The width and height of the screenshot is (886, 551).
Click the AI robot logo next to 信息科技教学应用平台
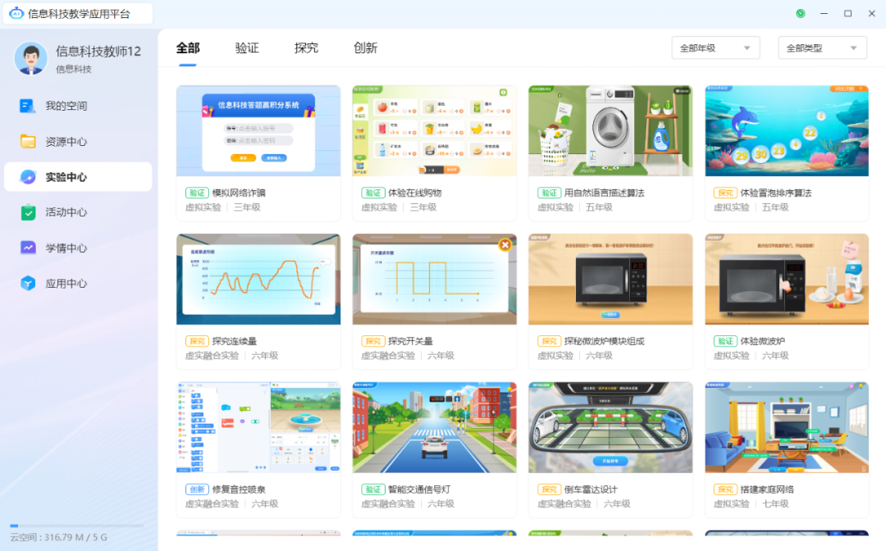click(x=18, y=13)
